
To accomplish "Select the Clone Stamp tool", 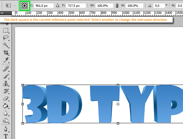I will (5, 84).
